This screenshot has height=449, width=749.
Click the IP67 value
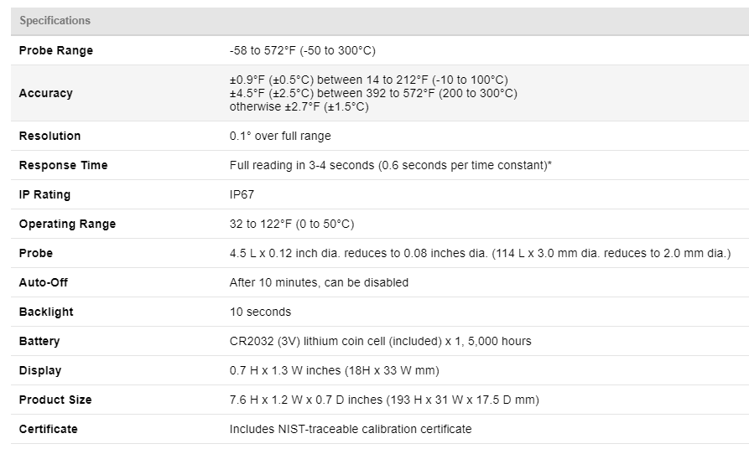(x=242, y=194)
